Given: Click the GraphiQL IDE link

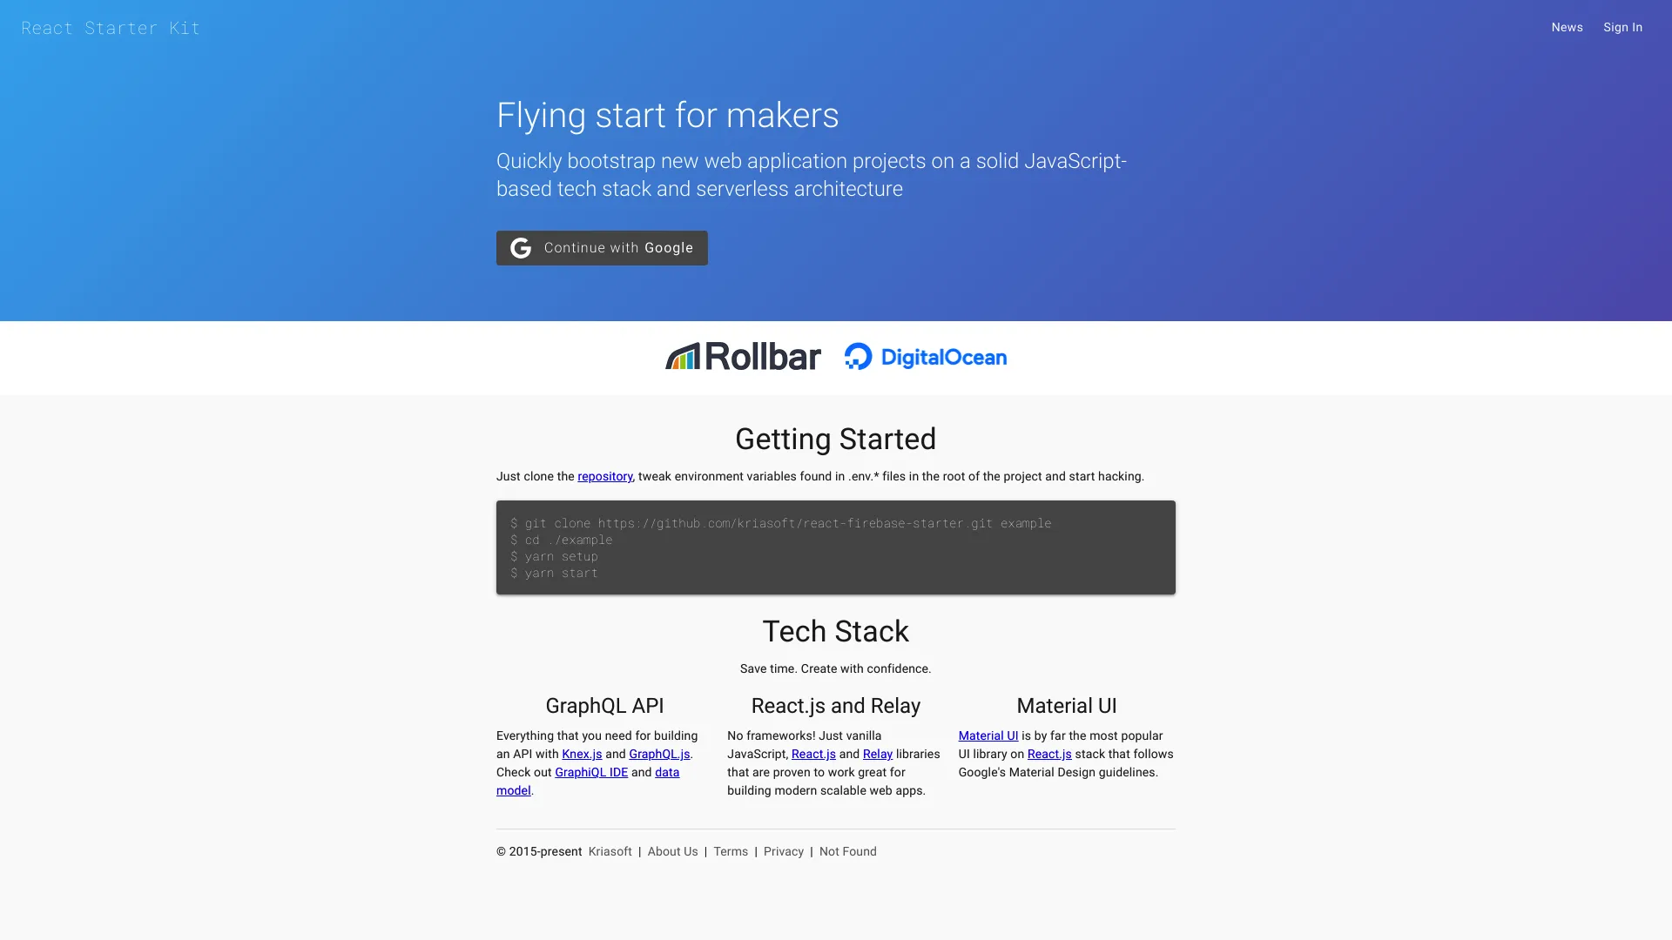Looking at the screenshot, I should [591, 771].
